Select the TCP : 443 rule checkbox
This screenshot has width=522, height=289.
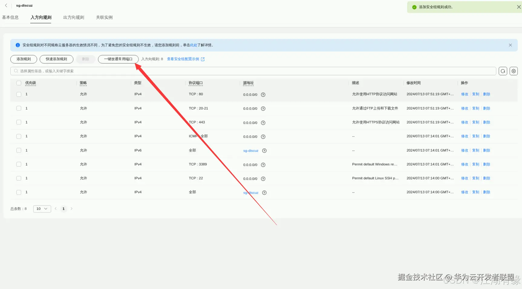[19, 122]
